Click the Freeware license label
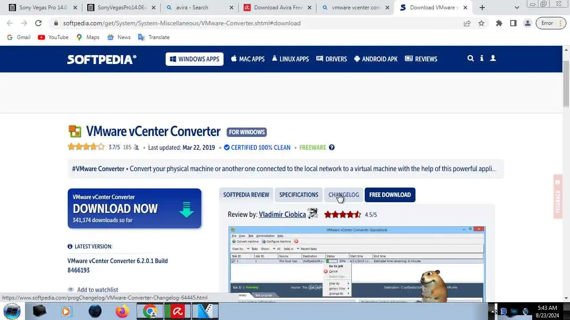570x320 pixels. point(313,148)
